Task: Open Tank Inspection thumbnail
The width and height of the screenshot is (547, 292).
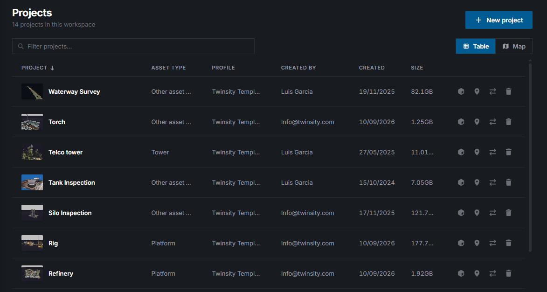Action: coord(32,182)
